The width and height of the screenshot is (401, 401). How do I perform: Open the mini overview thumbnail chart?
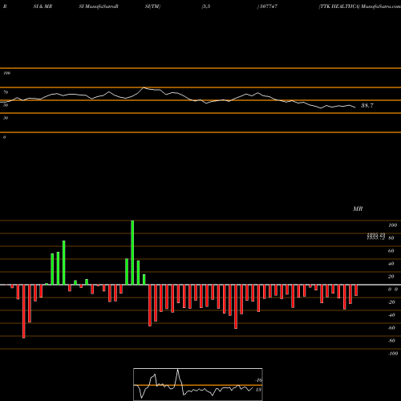tap(198, 384)
